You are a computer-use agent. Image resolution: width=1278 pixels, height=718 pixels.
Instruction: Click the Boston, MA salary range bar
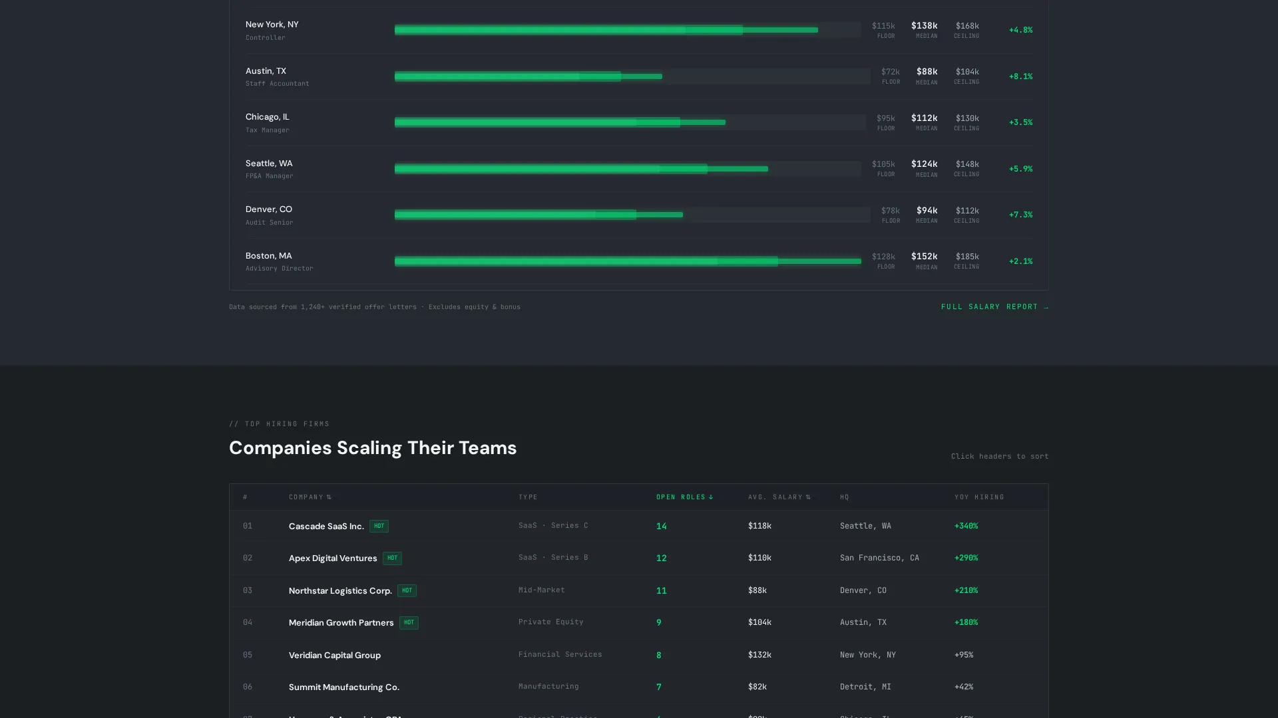(628, 261)
